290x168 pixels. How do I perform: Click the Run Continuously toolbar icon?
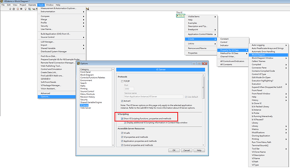click(14, 9)
